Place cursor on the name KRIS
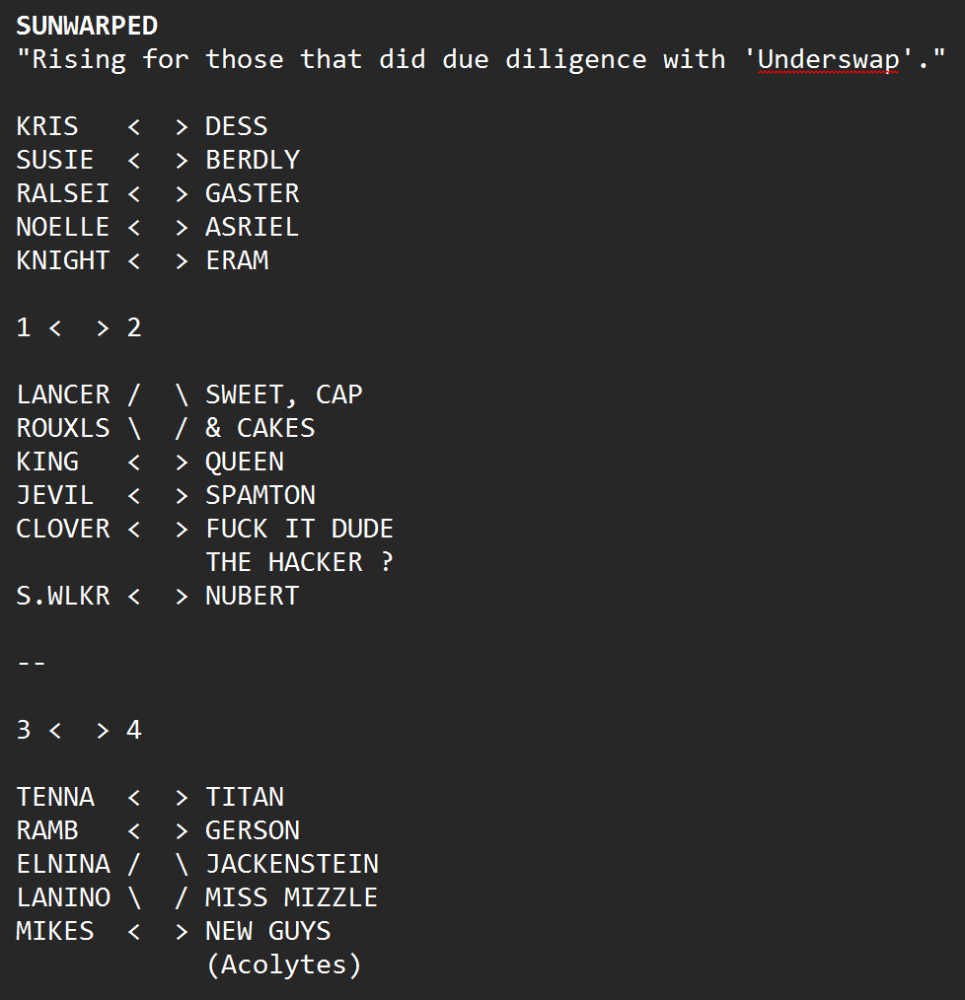Image resolution: width=965 pixels, height=1000 pixels. point(47,126)
